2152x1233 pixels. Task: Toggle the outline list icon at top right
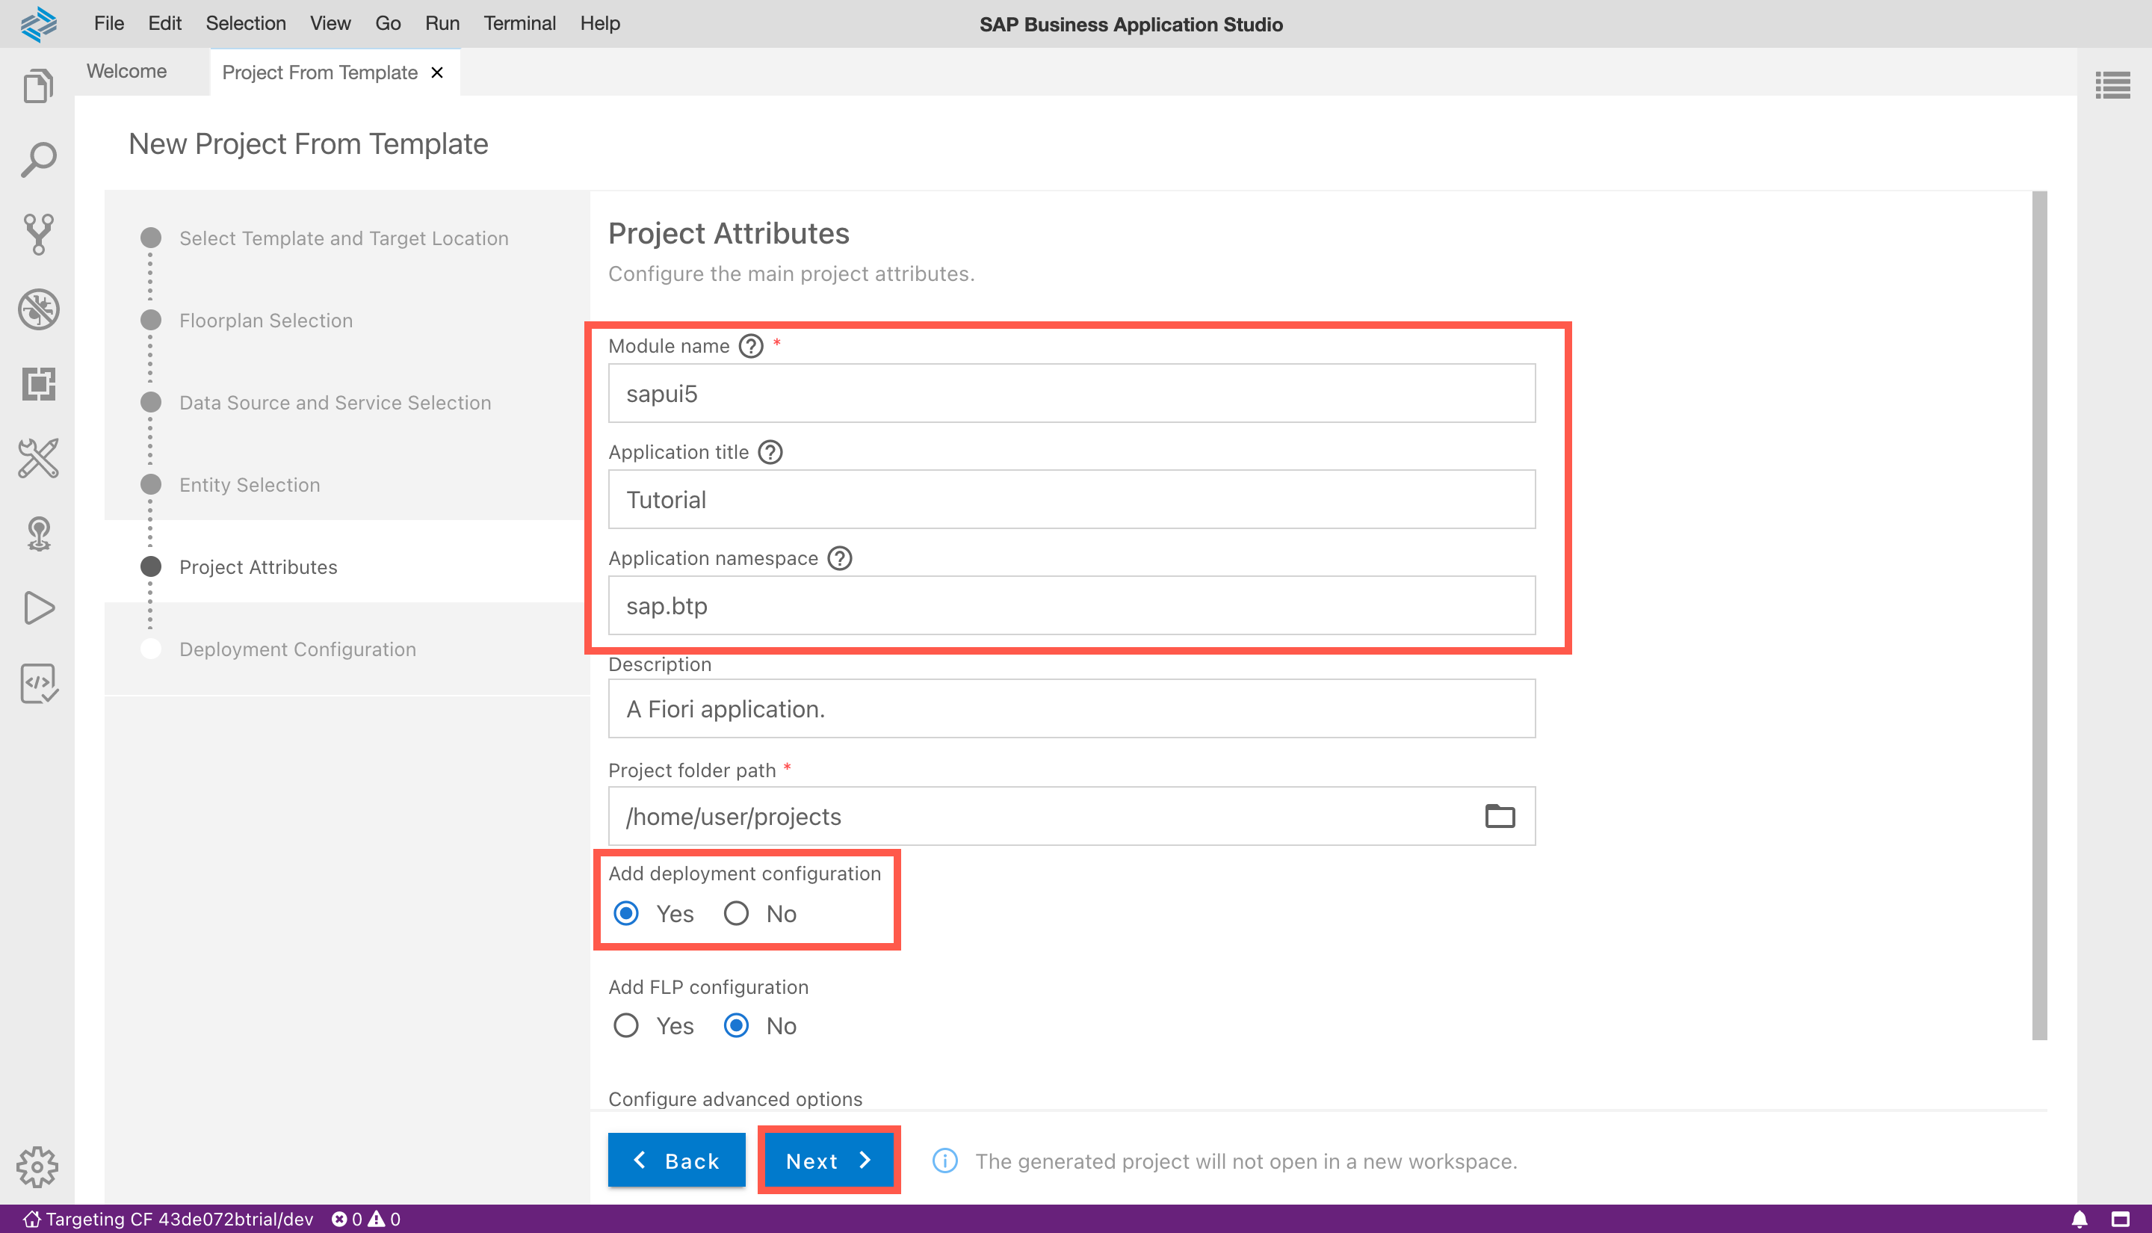2112,84
